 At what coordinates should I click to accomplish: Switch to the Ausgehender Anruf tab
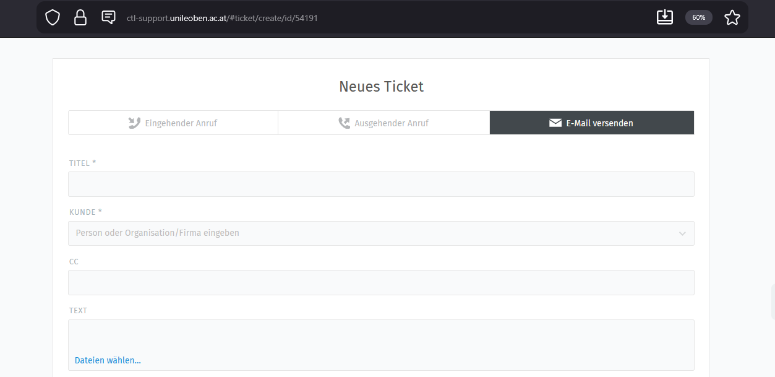(391, 123)
